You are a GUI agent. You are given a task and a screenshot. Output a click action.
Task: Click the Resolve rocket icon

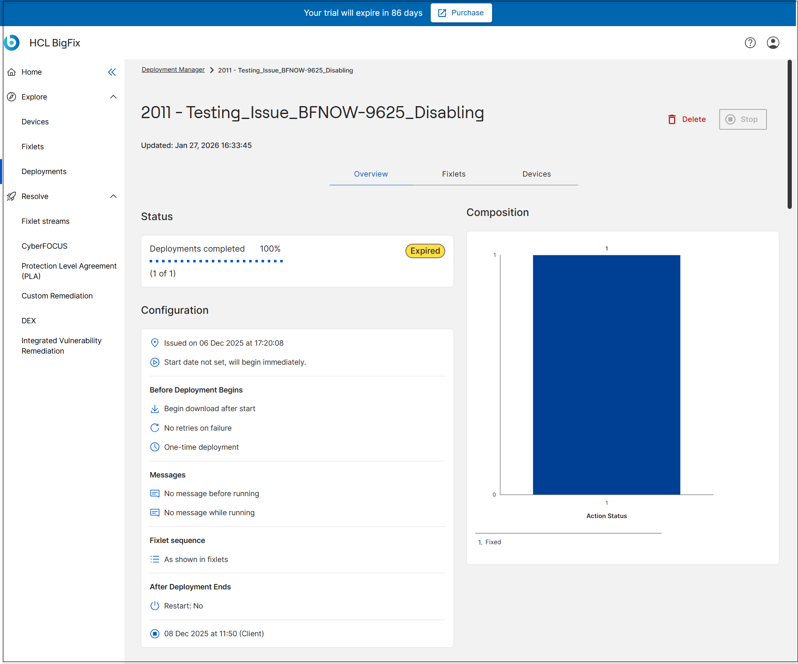[x=12, y=196]
